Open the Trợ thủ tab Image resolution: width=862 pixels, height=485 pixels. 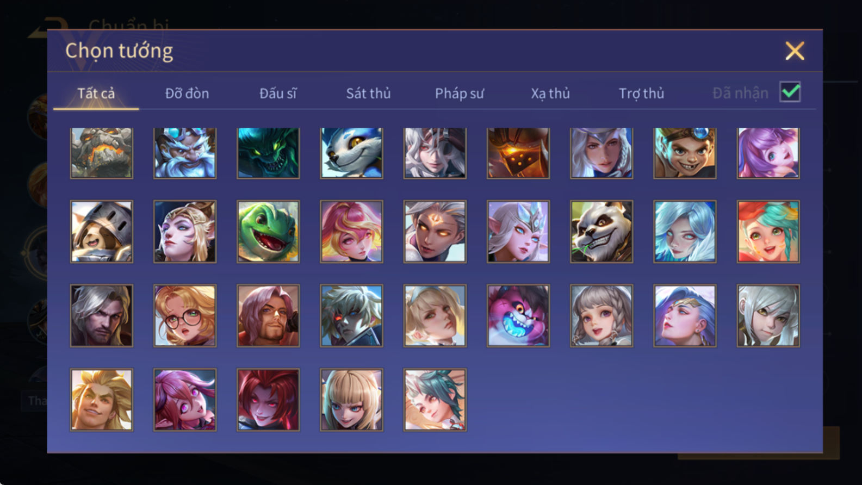click(641, 94)
